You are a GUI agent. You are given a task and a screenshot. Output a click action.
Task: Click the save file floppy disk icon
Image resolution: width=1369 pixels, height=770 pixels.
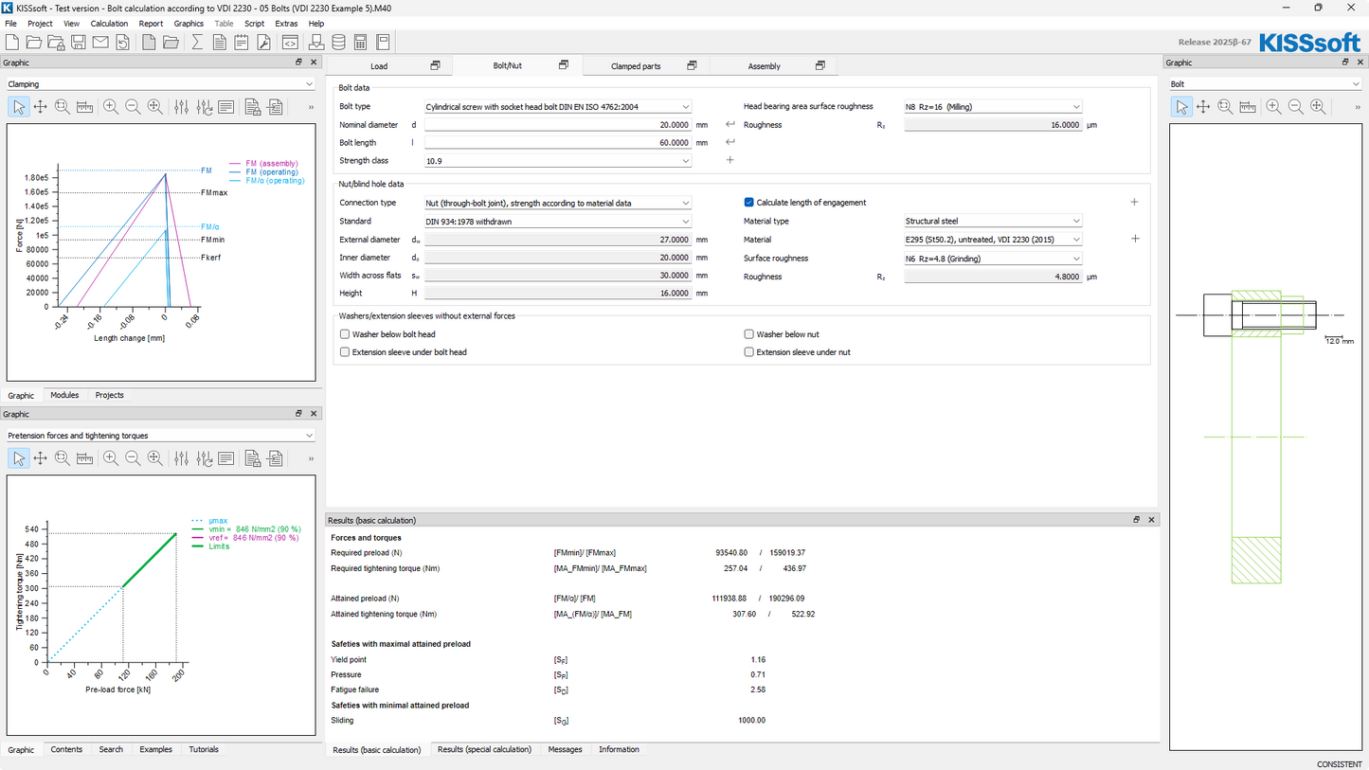click(79, 42)
